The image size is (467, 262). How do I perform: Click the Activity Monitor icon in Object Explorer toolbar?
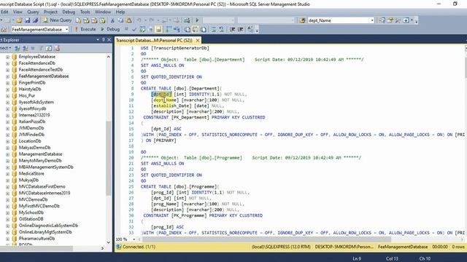(57, 48)
